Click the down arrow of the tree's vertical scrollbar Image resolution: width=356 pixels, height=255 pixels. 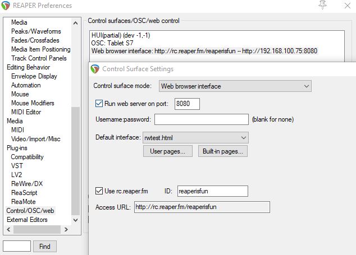(76, 220)
